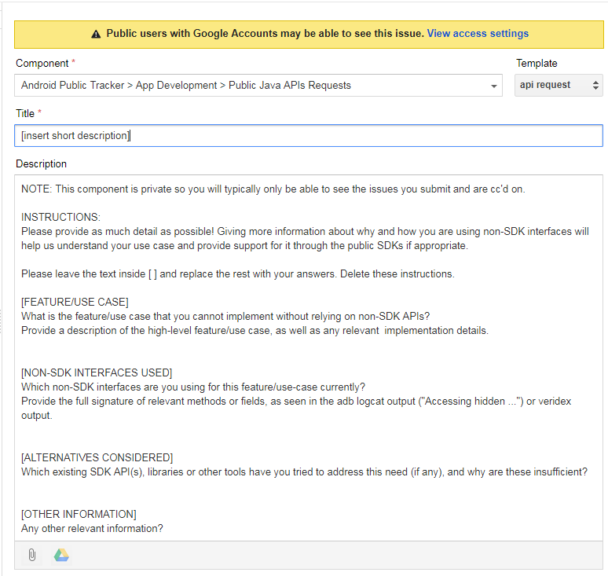This screenshot has height=576, width=608.
Task: Click the yellow public users warning text
Action: (x=265, y=34)
